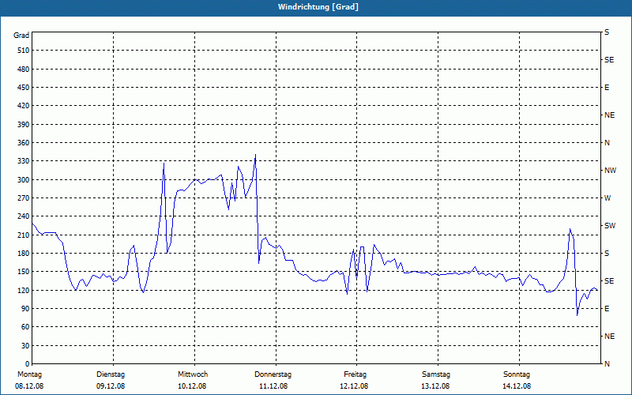632x395 pixels.
Task: Click the 'W' compass label
Action: pos(608,198)
